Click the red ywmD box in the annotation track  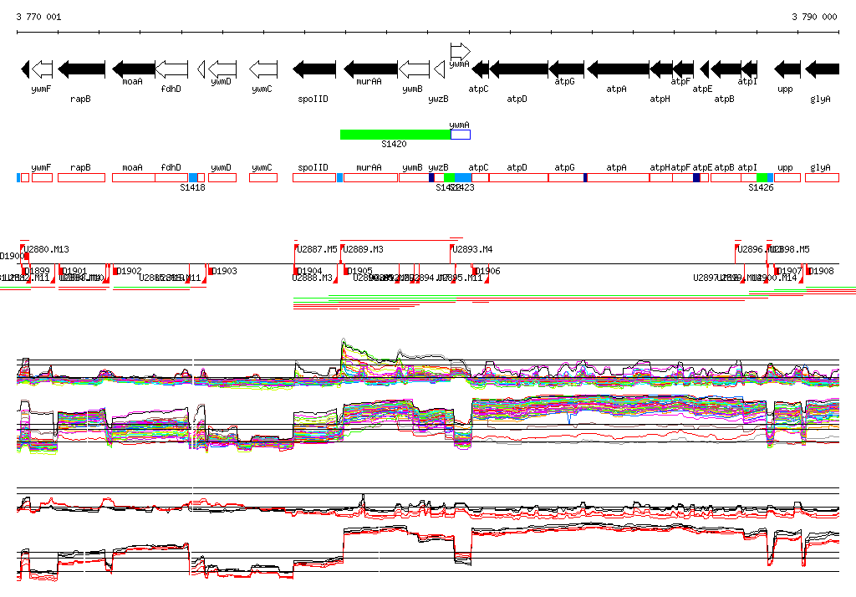(x=222, y=177)
